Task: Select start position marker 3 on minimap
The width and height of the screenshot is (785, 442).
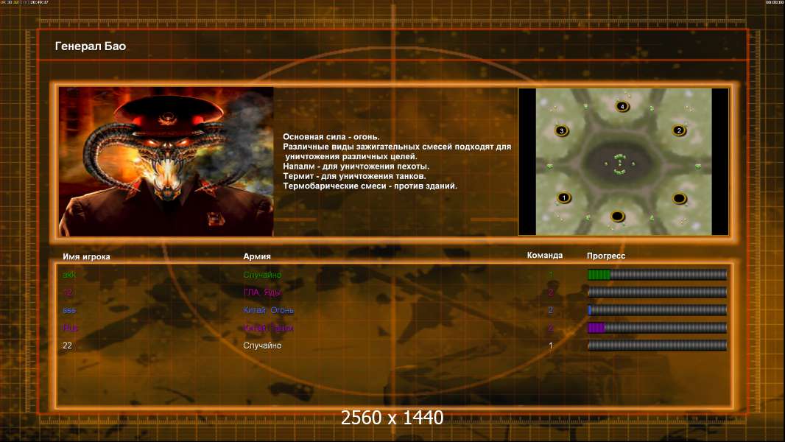Action: pyautogui.click(x=562, y=130)
